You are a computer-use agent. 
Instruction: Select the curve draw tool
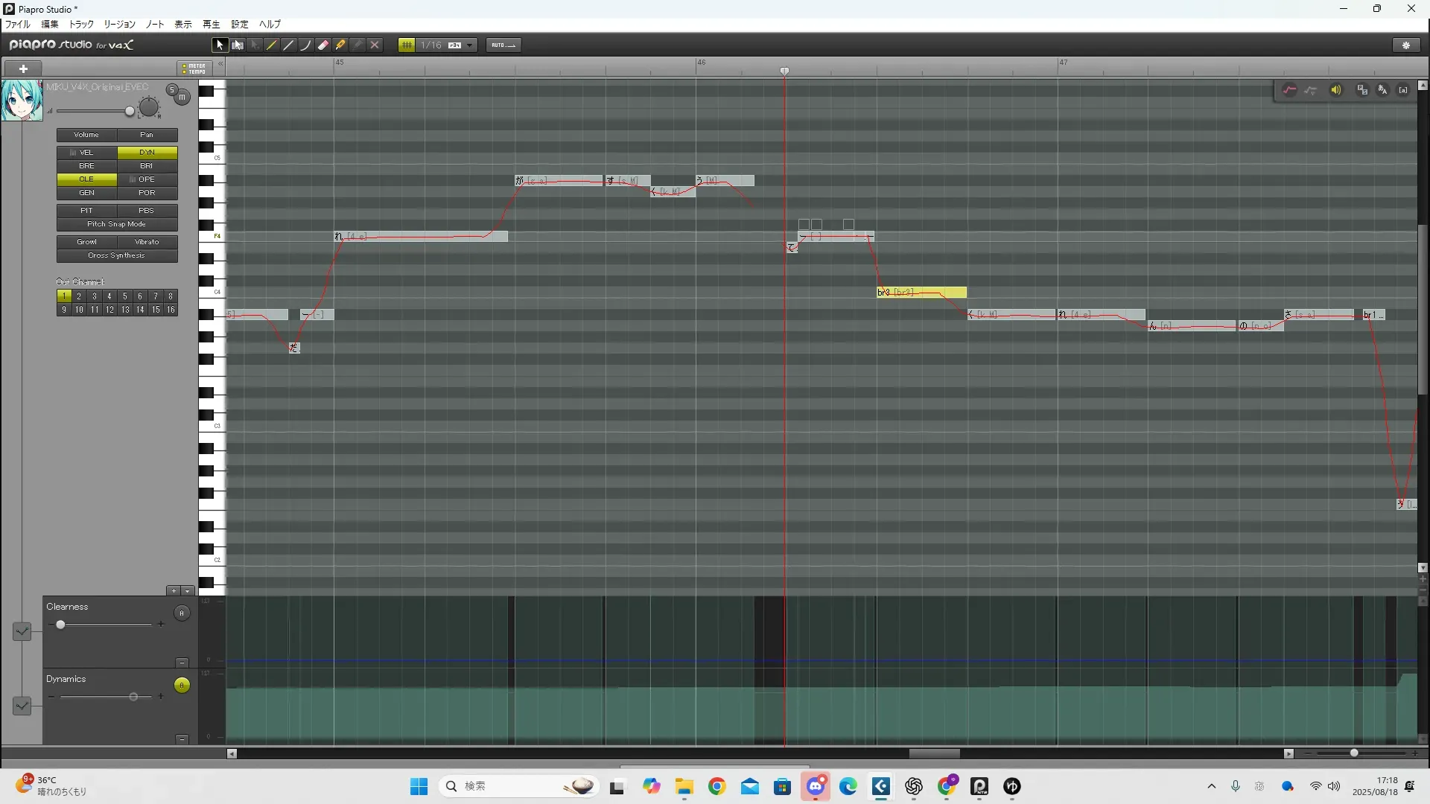click(x=306, y=45)
